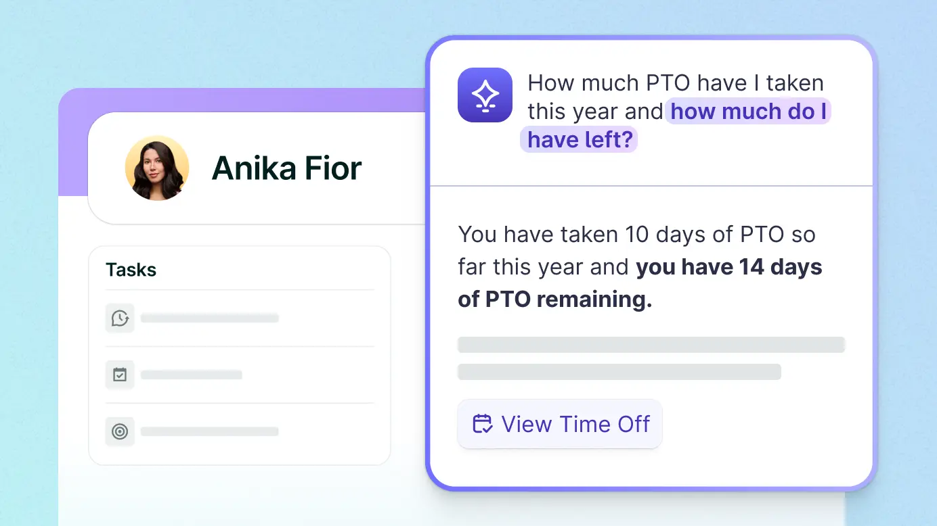Click the calendar icon on View Time Off

click(x=482, y=424)
